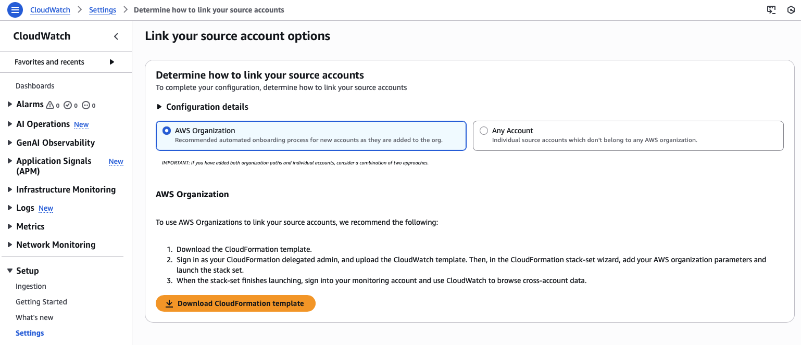Expand Favorites and recents list

pos(111,62)
